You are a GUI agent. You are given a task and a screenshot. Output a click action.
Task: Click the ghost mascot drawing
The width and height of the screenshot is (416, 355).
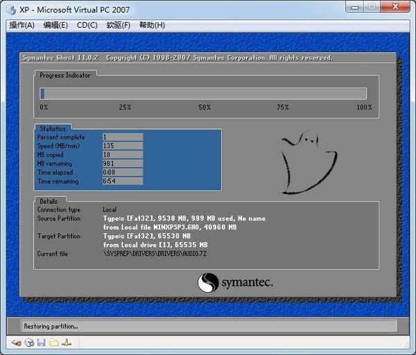click(309, 162)
